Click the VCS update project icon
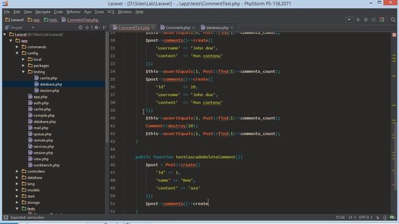Screen dimensions: 399x224 click(382, 20)
